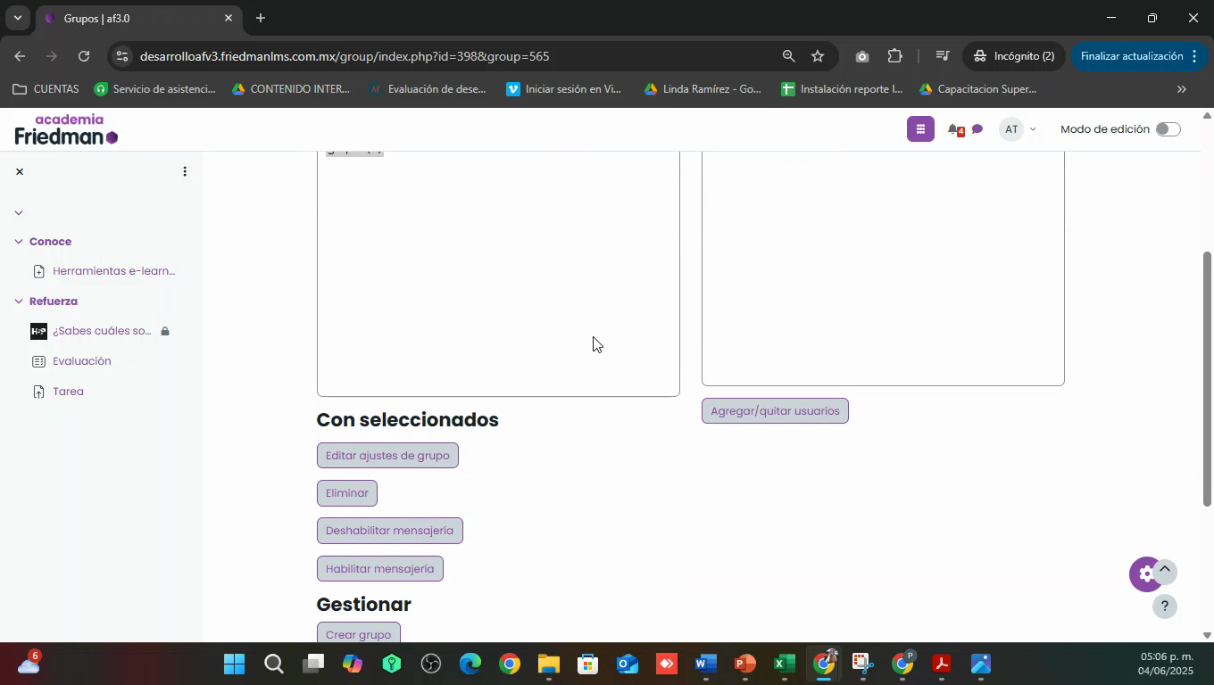Open Servicio de asistenci... bookmark
Screen dimensions: 1214x685
click(x=155, y=89)
